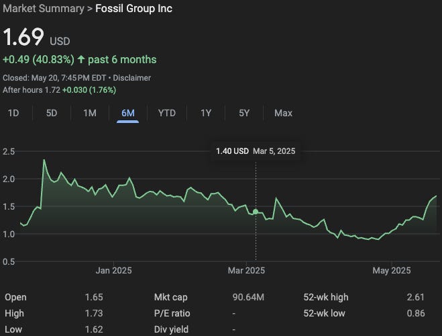Image resolution: width=442 pixels, height=336 pixels.
Task: Click the active 6M tab
Action: coord(128,113)
